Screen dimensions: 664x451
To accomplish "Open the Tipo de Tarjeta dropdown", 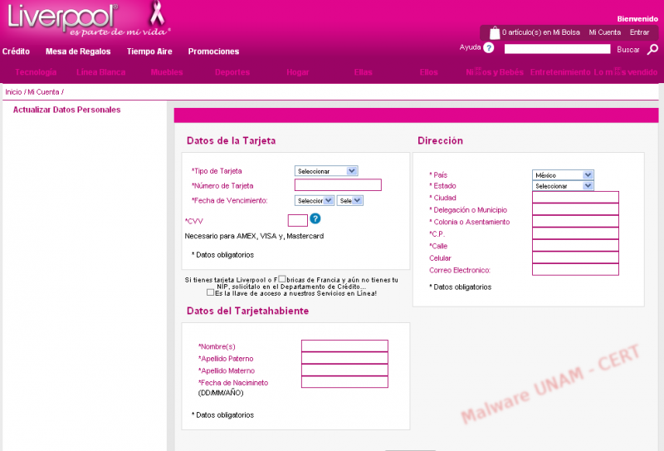I will click(x=326, y=171).
